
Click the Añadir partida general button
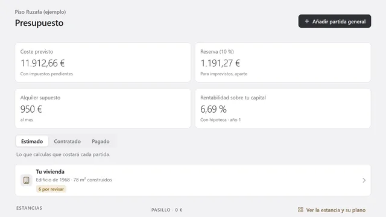click(x=335, y=21)
